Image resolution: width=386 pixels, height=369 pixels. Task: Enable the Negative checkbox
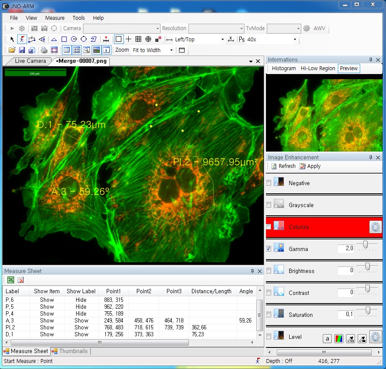click(x=269, y=183)
